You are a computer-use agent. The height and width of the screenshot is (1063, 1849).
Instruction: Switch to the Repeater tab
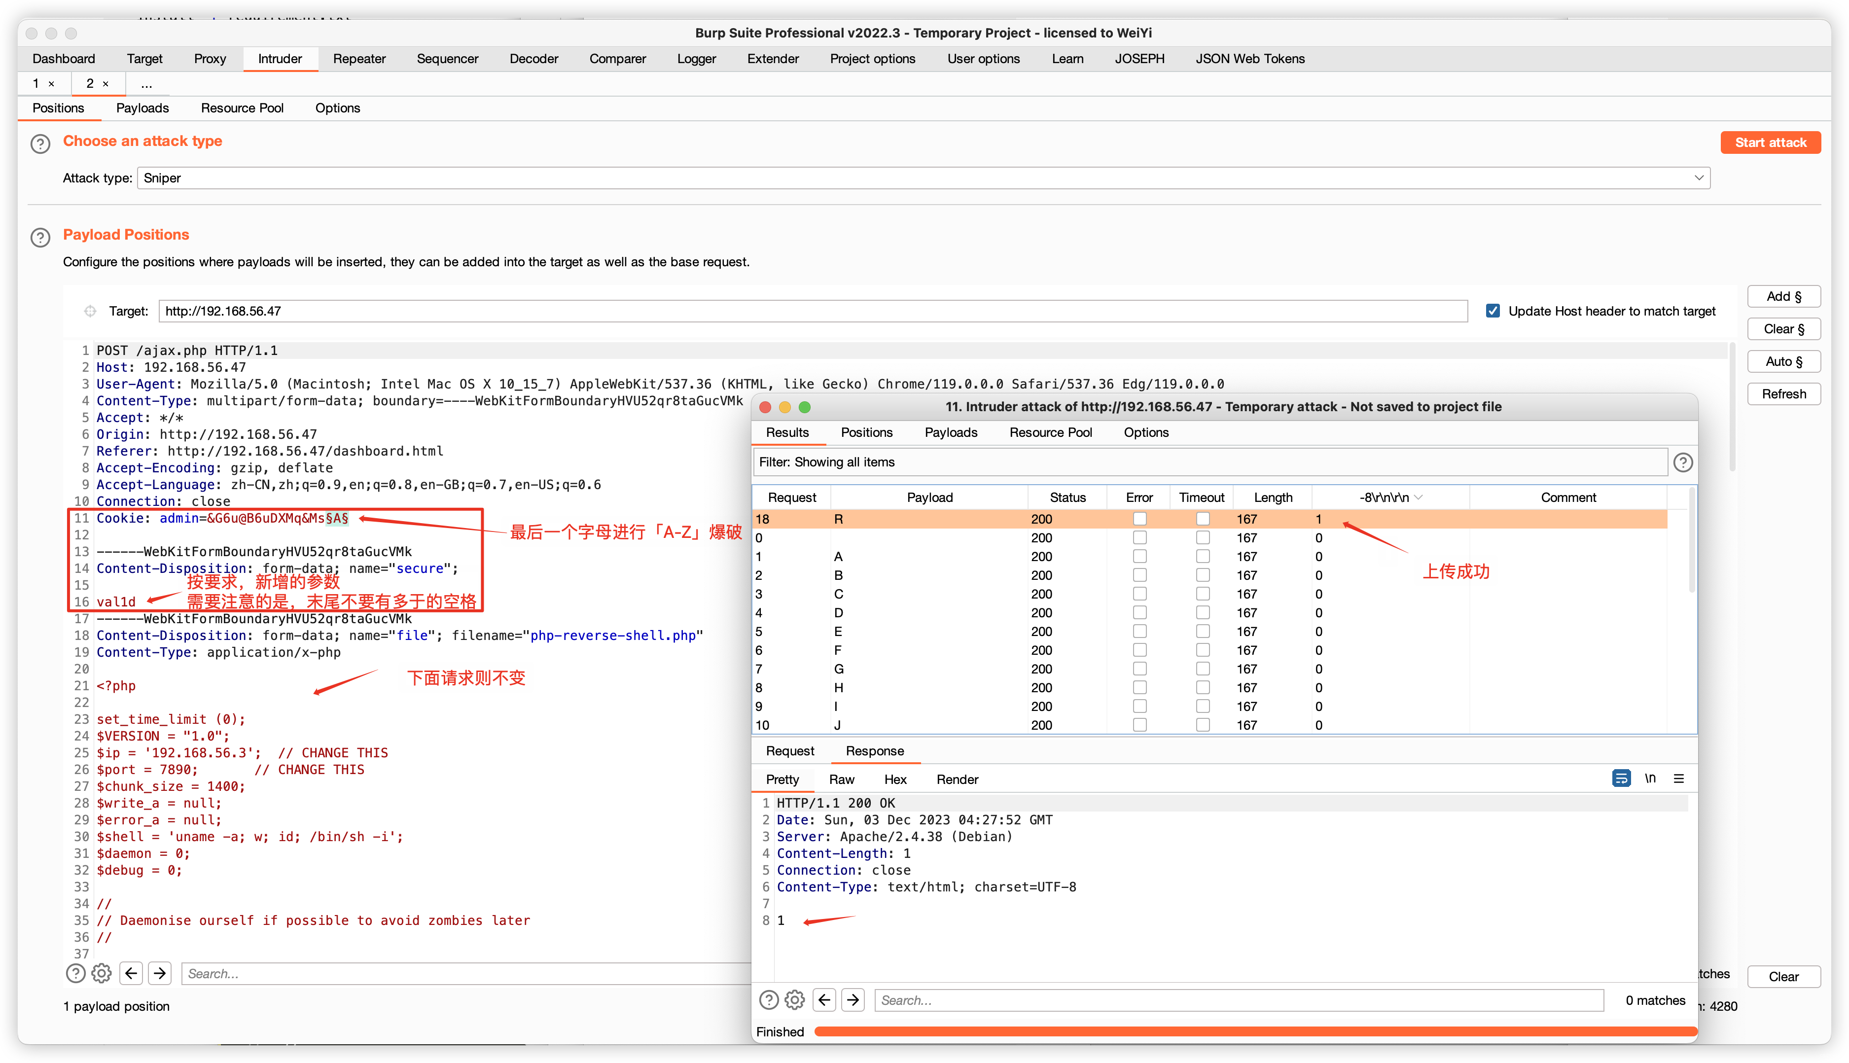[359, 58]
